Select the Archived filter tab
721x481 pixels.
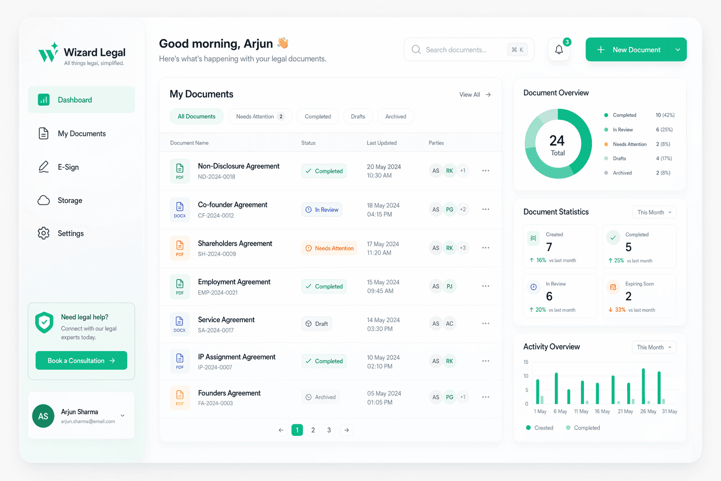396,116
